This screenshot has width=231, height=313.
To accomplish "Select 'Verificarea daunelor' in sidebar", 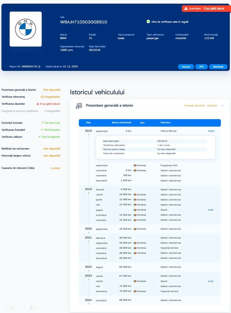I will point(13,104).
